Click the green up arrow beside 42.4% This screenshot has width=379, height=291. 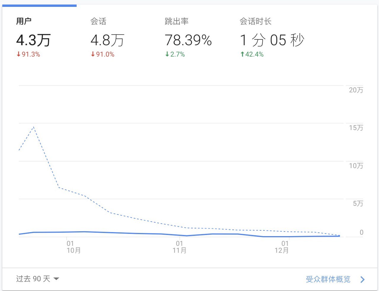point(242,54)
